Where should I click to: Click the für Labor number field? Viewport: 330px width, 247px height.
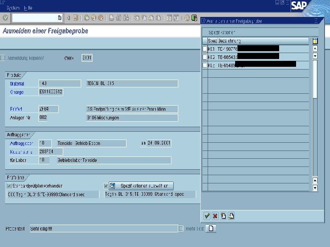click(x=44, y=160)
